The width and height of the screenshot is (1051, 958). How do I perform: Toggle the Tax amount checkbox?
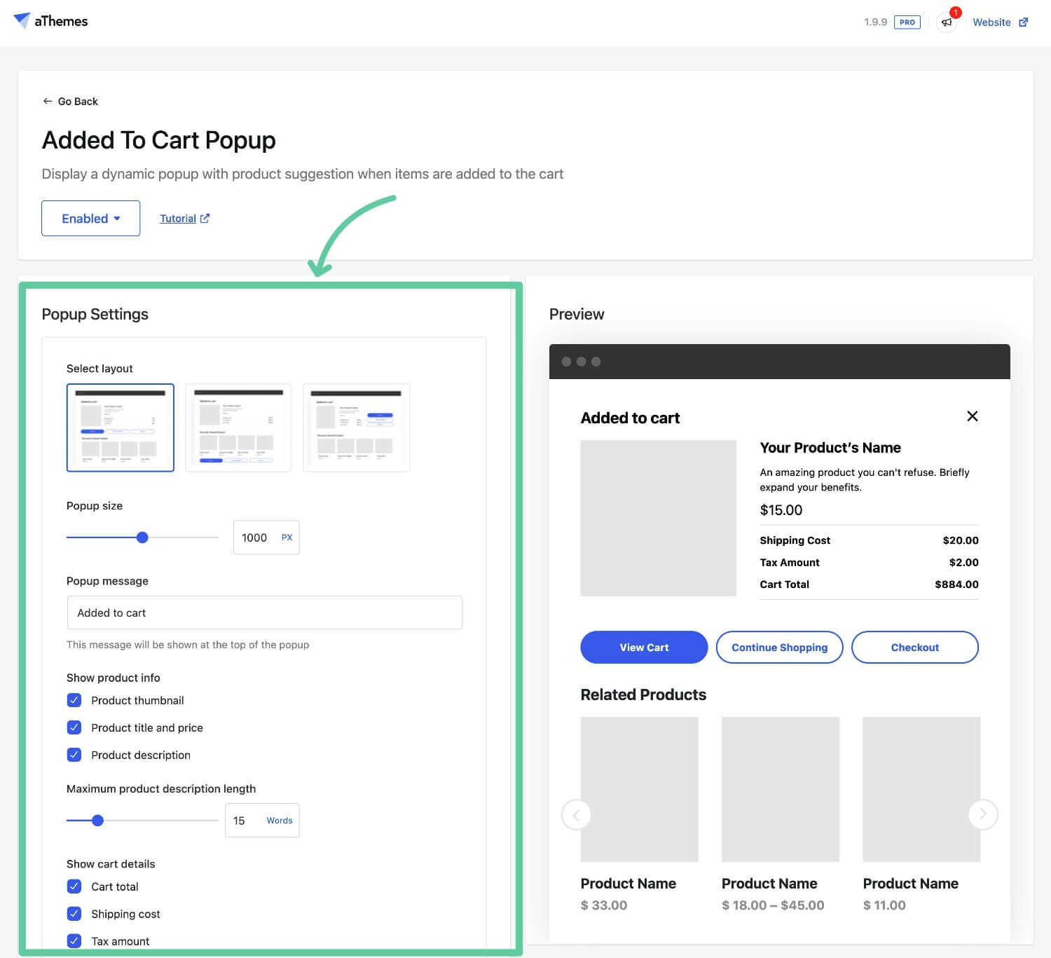(74, 941)
